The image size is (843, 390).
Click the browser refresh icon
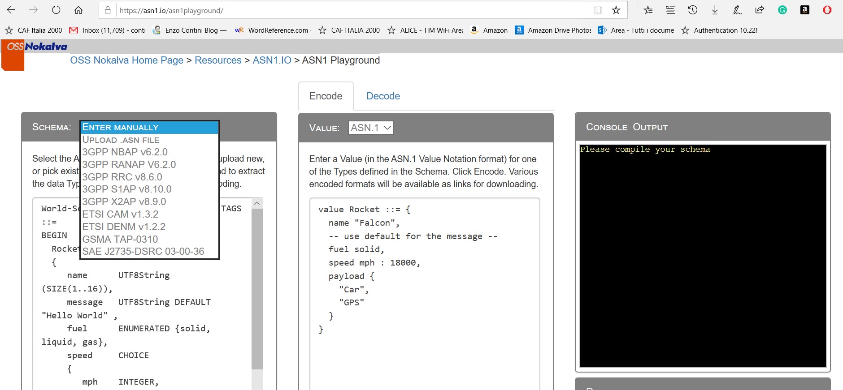pos(56,10)
